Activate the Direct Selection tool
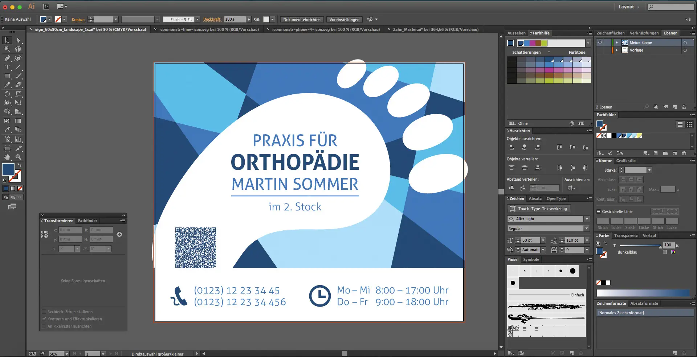 coord(19,40)
